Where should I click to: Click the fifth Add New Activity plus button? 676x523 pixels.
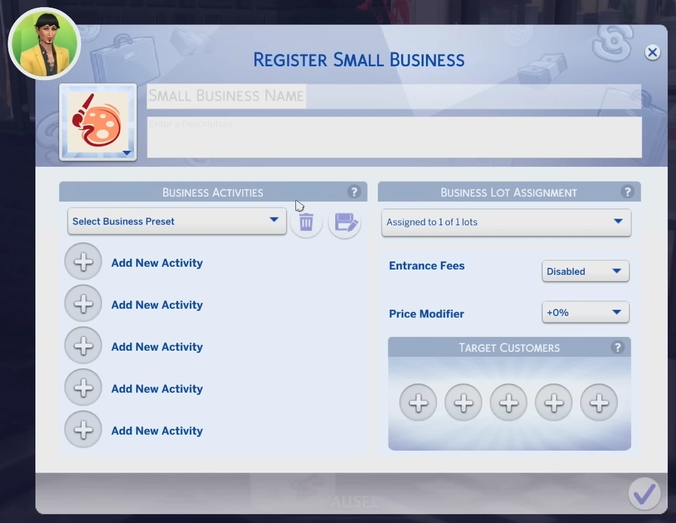tap(84, 430)
